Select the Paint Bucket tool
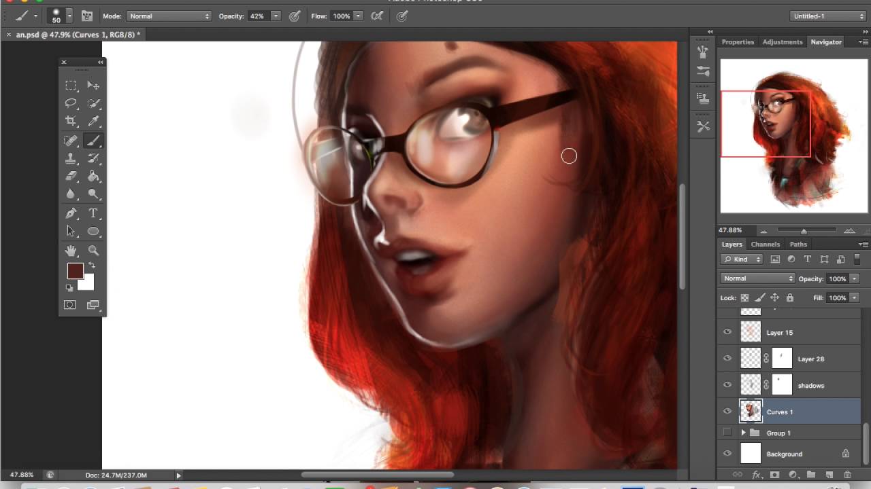871x489 pixels. (93, 176)
